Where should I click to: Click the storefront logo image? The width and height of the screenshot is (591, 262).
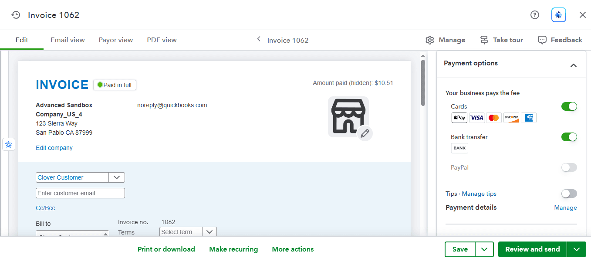348,116
